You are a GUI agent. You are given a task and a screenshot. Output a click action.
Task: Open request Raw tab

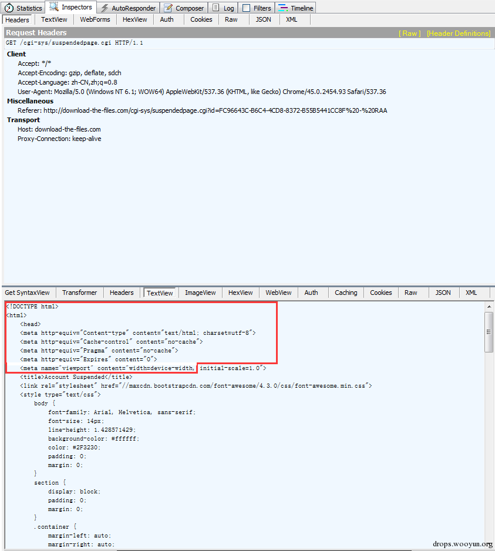tap(231, 20)
